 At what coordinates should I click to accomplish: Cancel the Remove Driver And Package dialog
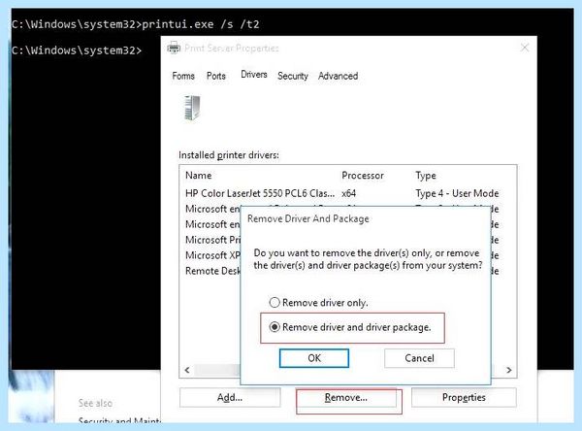point(419,358)
